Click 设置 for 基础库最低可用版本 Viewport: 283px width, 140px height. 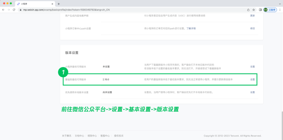click(252, 79)
